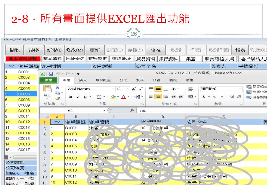Toggle Italic formatting
The image size is (267, 185).
pos(78,97)
